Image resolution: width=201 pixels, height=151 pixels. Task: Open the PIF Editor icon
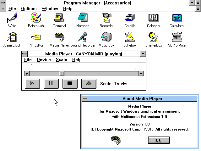[x=36, y=37]
